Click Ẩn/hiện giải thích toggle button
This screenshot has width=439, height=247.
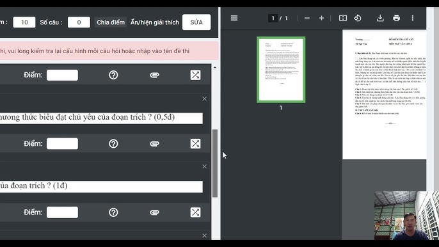(x=155, y=22)
